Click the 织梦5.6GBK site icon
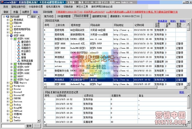Screen dimensions: 192x129 (x=15, y=73)
